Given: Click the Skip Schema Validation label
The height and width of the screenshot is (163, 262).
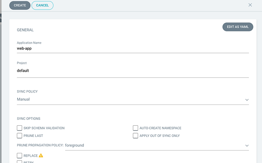Looking at the screenshot, I should [x=44, y=128].
